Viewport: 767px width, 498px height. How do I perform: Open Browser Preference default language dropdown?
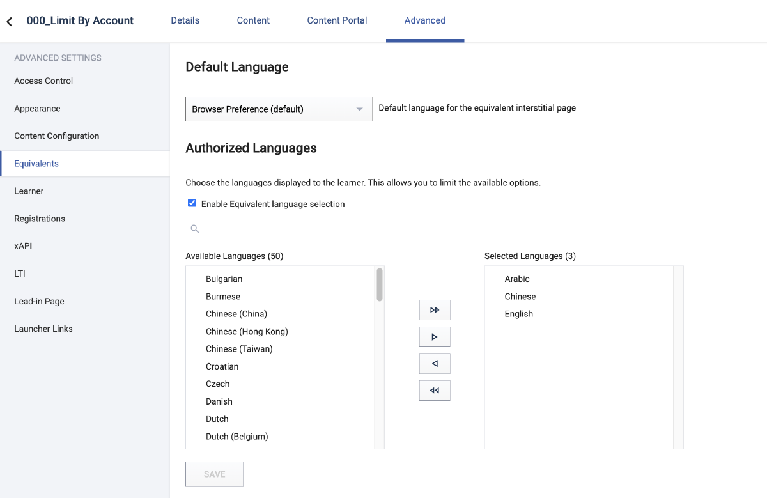coord(279,109)
